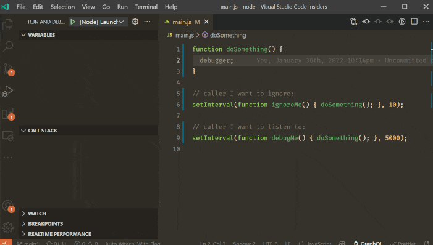
Task: Change indentation via Spaces: 2
Action: click(x=244, y=243)
